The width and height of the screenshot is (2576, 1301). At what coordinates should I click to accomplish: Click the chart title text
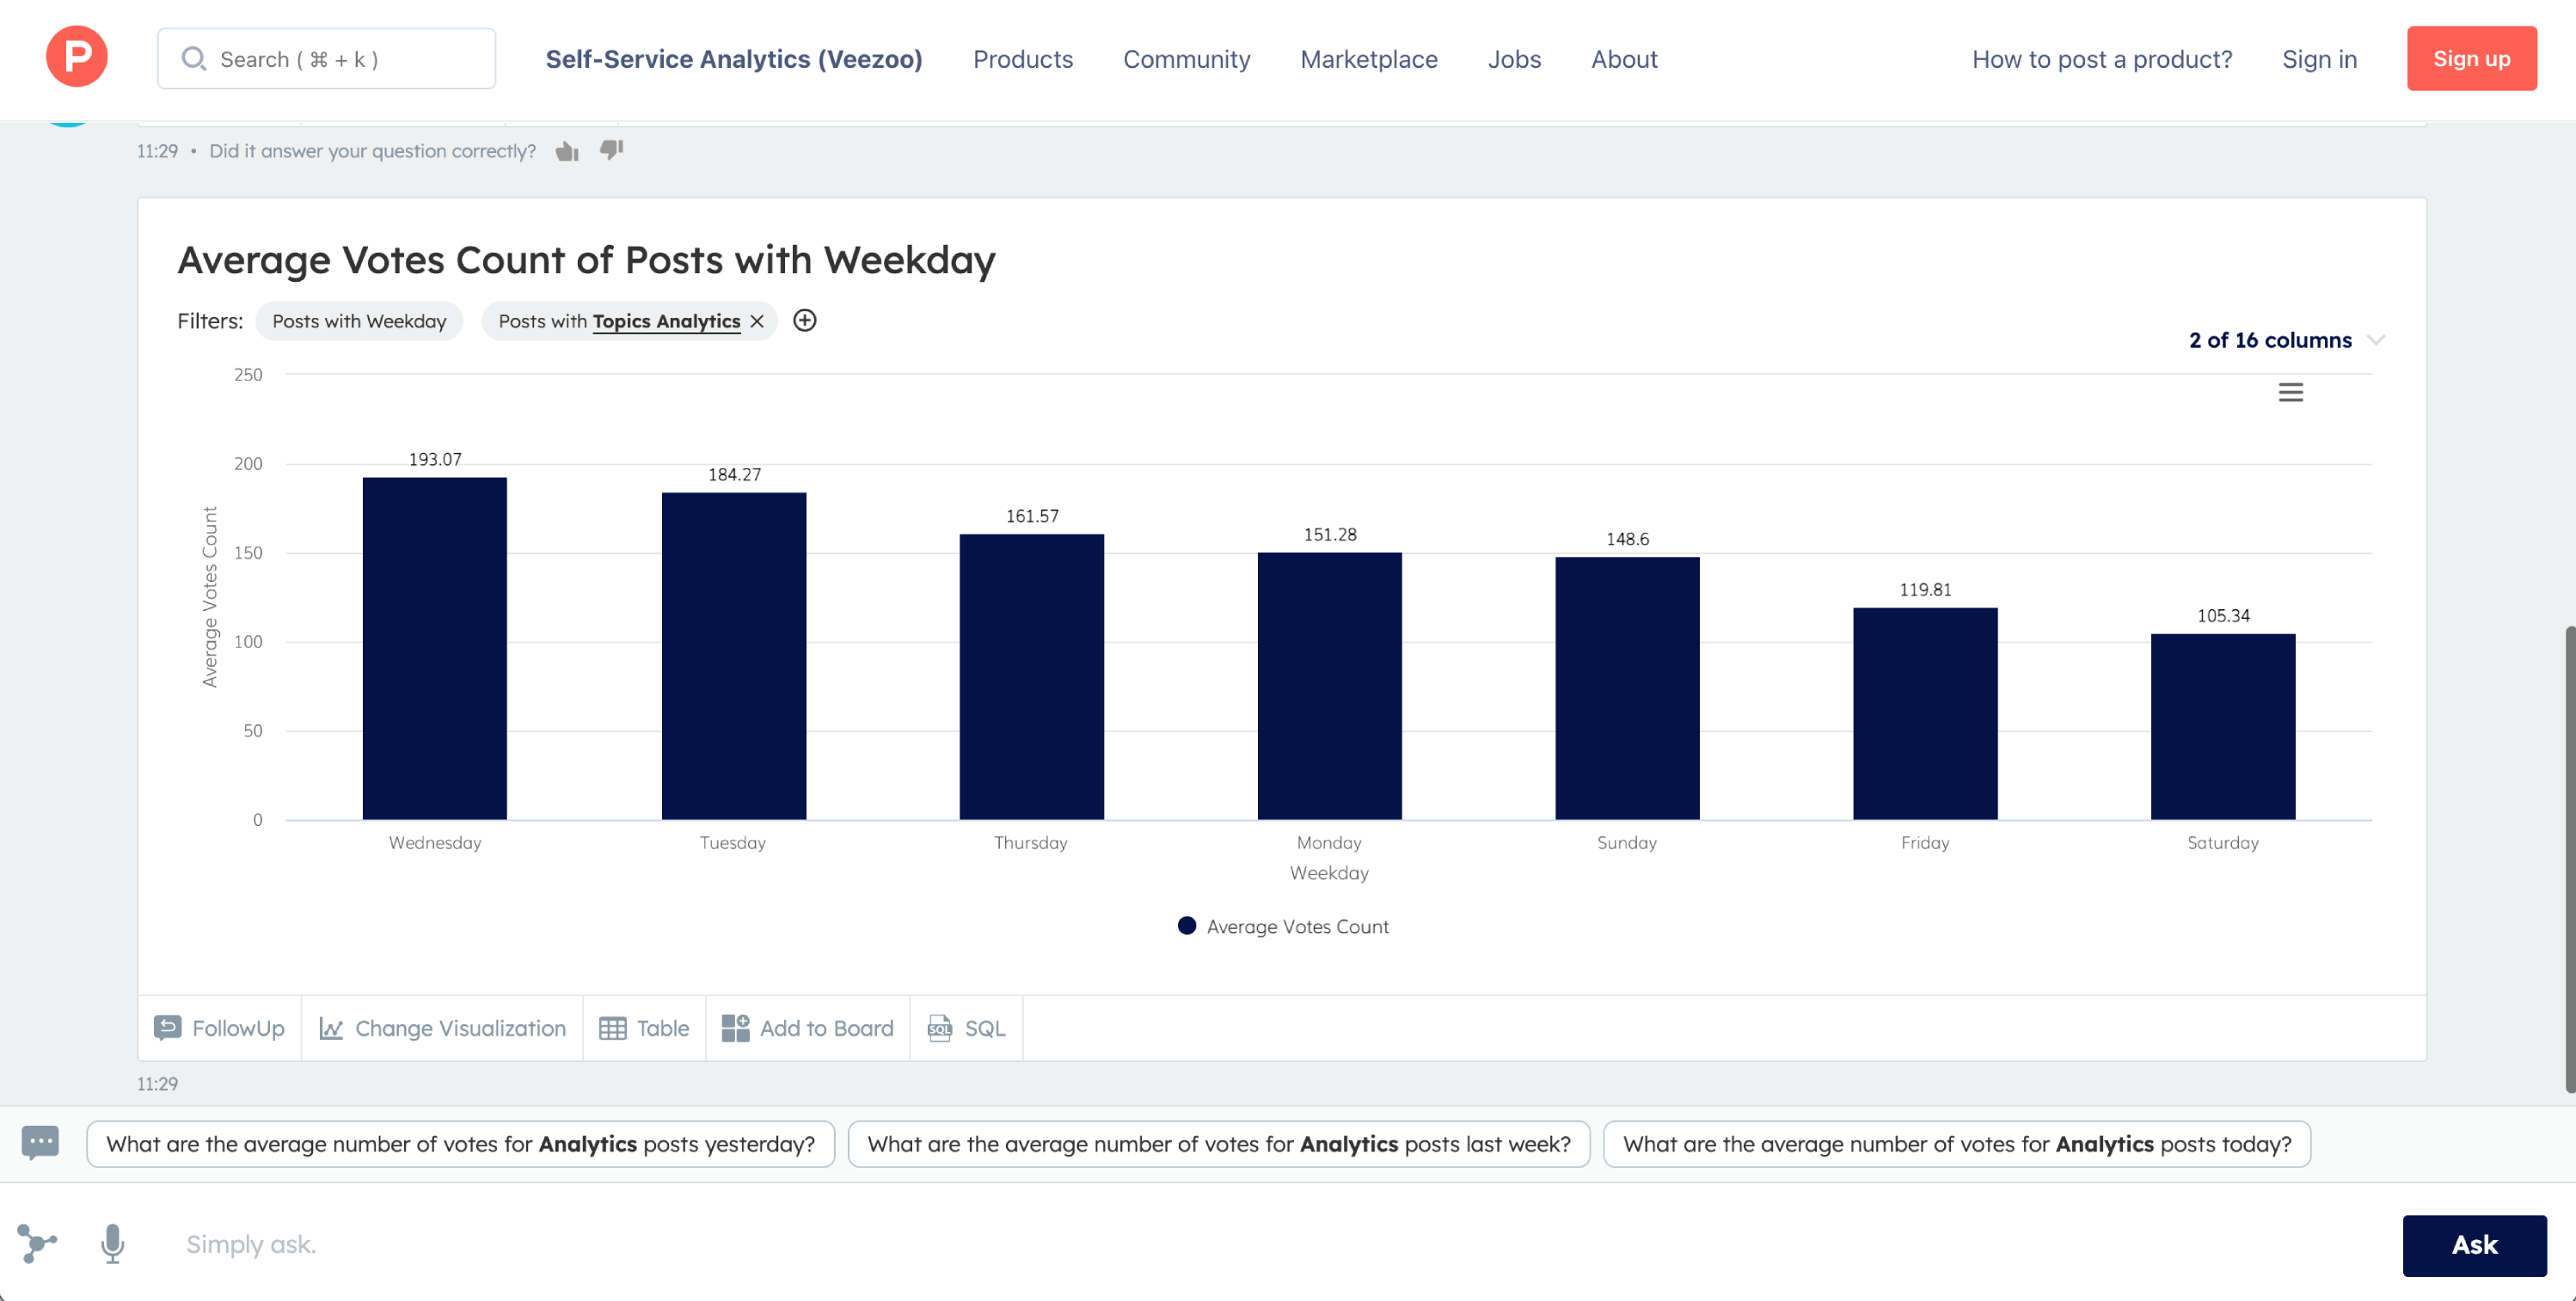[x=587, y=260]
